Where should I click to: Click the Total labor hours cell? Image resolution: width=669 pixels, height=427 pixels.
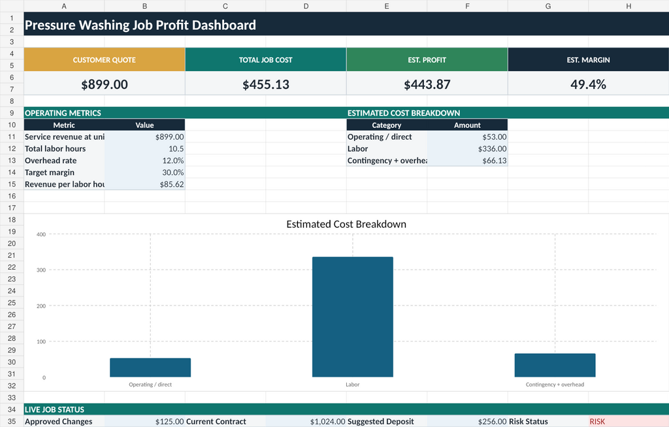pos(64,149)
